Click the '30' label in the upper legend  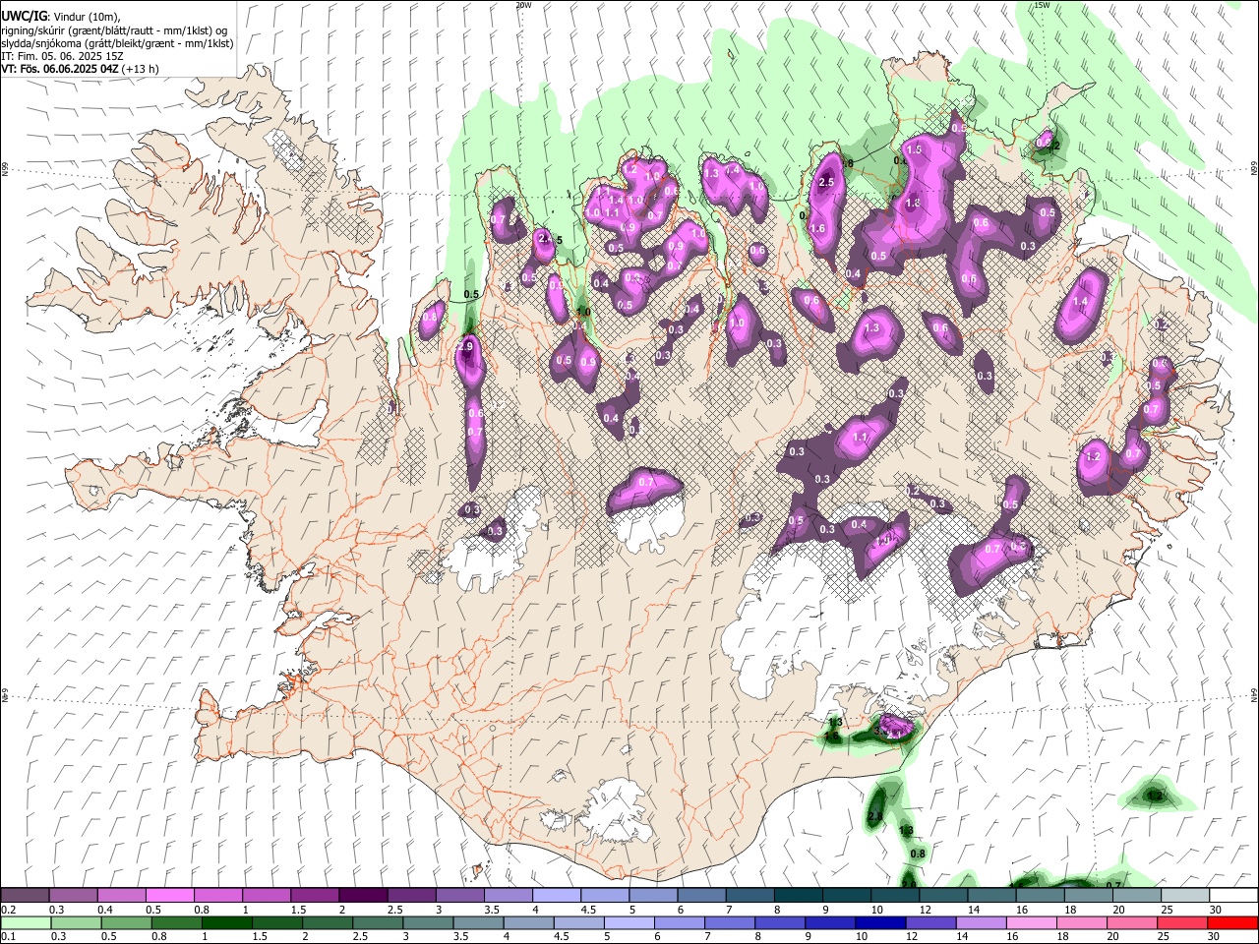[x=1216, y=910]
